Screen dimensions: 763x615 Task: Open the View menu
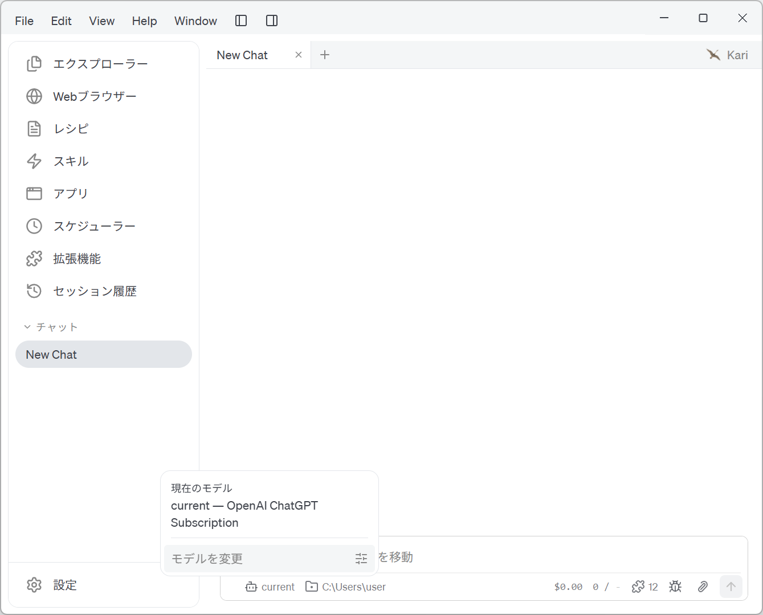pos(102,21)
